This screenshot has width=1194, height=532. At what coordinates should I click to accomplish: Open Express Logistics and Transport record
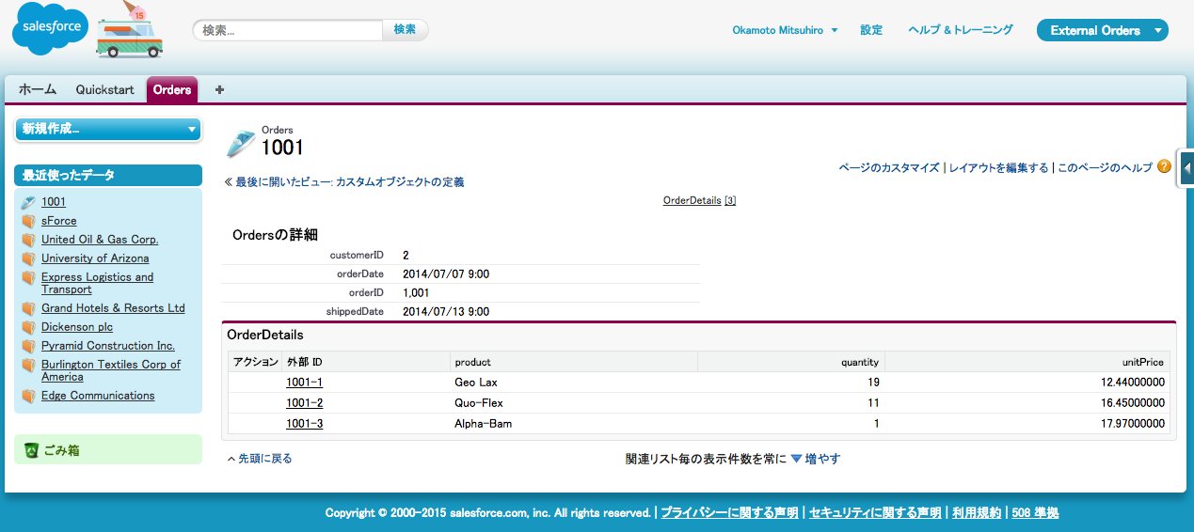pyautogui.click(x=97, y=283)
